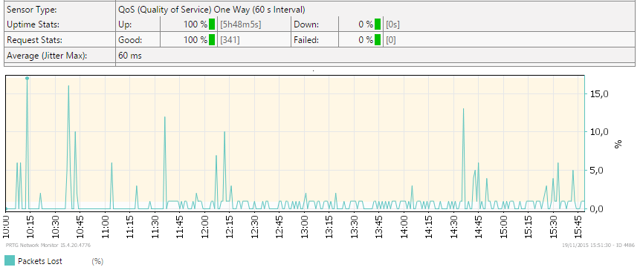Click the 'PRTG Network Monitor 15.4.20.4776' footer text
Viewport: 643px width, 270px height.
[x=48, y=245]
